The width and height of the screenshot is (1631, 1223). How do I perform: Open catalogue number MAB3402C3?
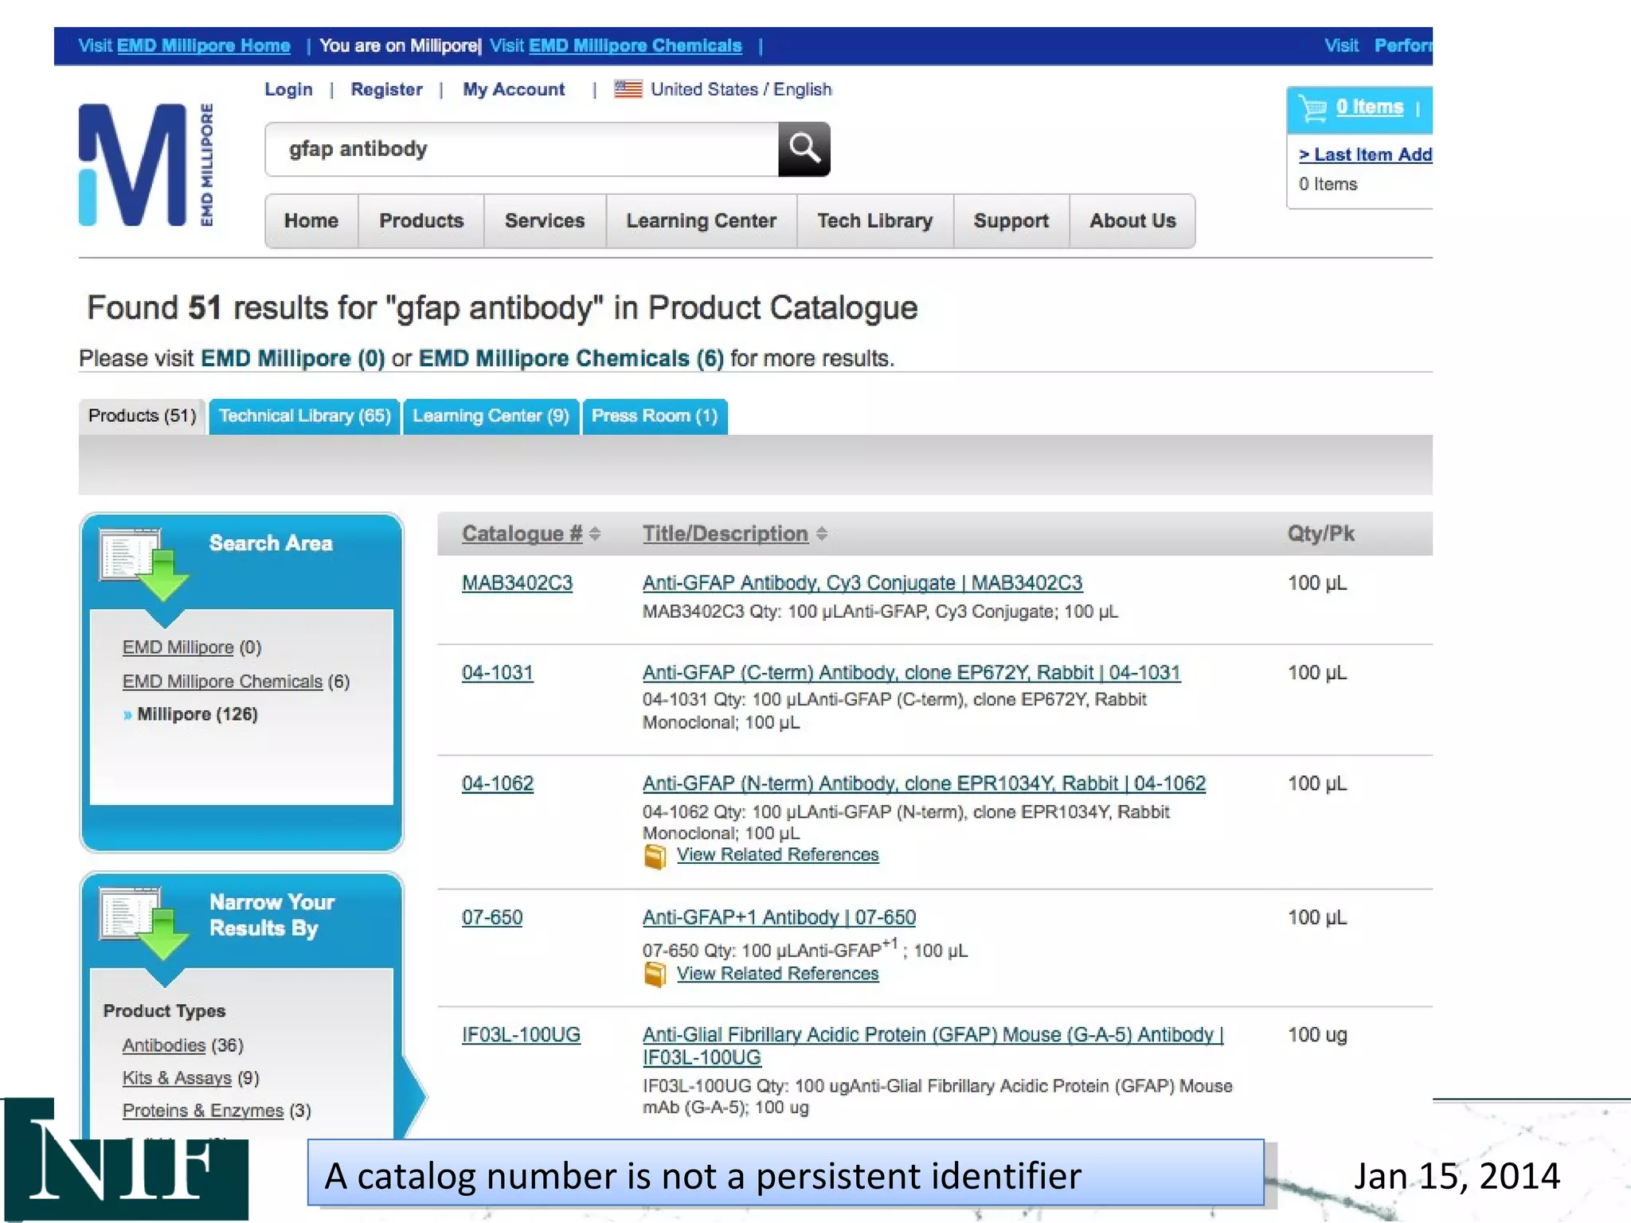pyautogui.click(x=517, y=584)
